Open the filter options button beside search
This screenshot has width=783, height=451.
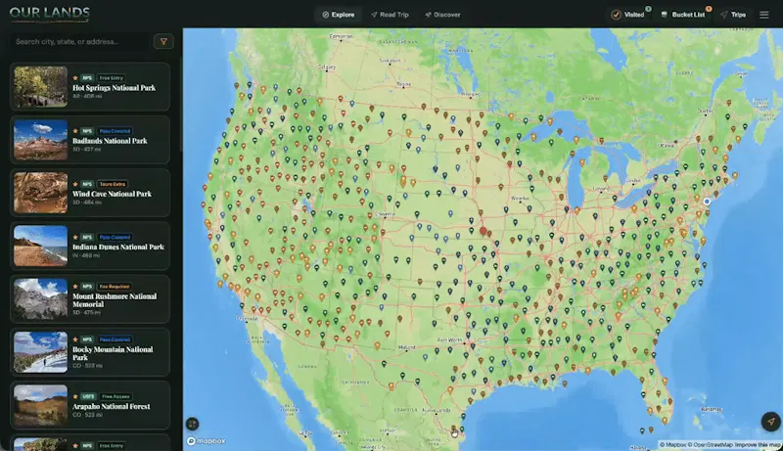pos(163,41)
